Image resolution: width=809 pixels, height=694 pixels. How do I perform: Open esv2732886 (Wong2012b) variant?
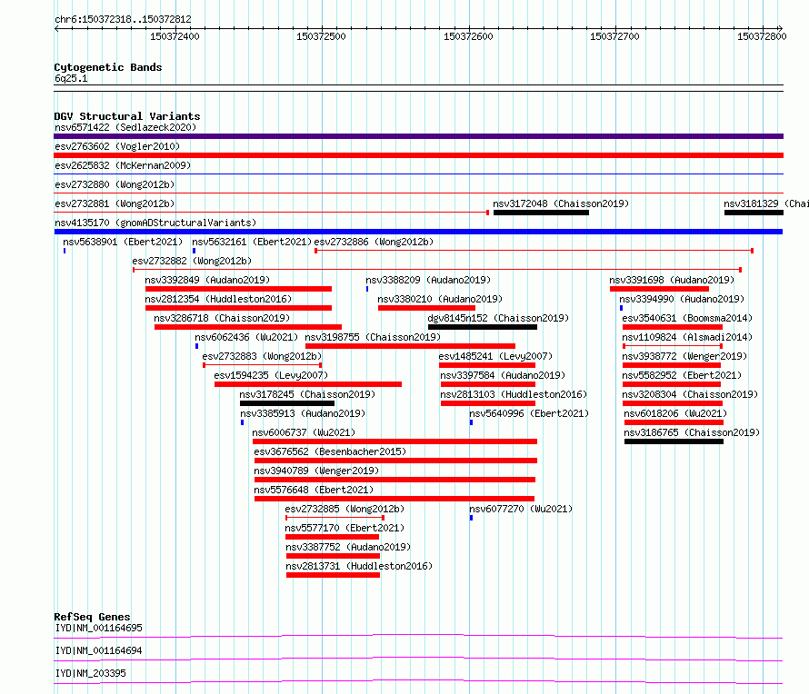[x=374, y=242]
